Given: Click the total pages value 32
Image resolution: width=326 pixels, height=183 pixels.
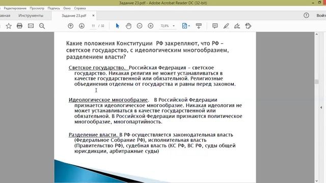Looking at the screenshot, I should tap(102, 26).
